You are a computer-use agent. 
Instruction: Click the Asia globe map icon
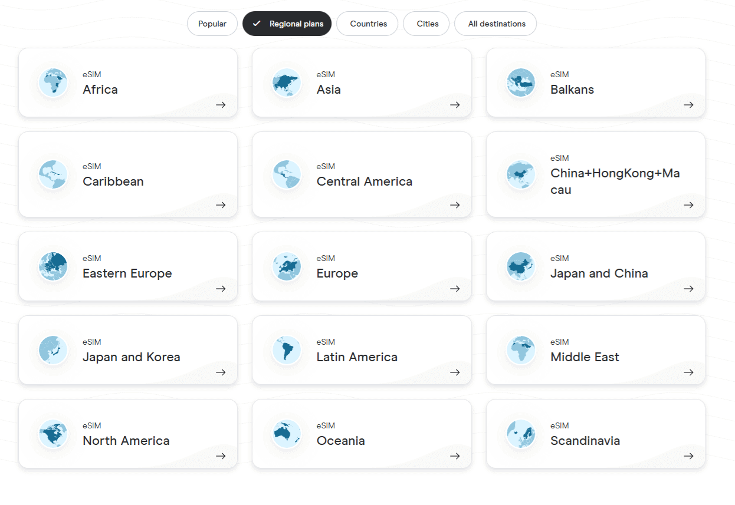287,82
